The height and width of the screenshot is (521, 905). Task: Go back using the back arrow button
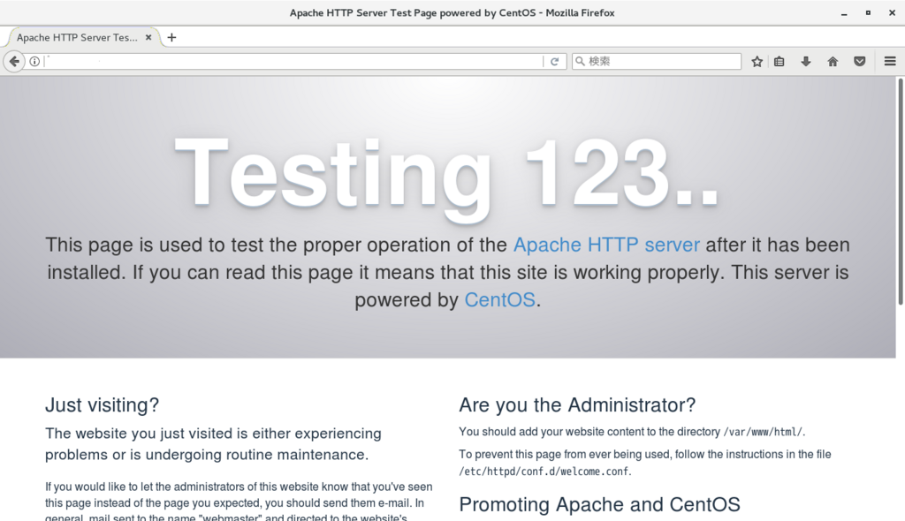(x=14, y=61)
